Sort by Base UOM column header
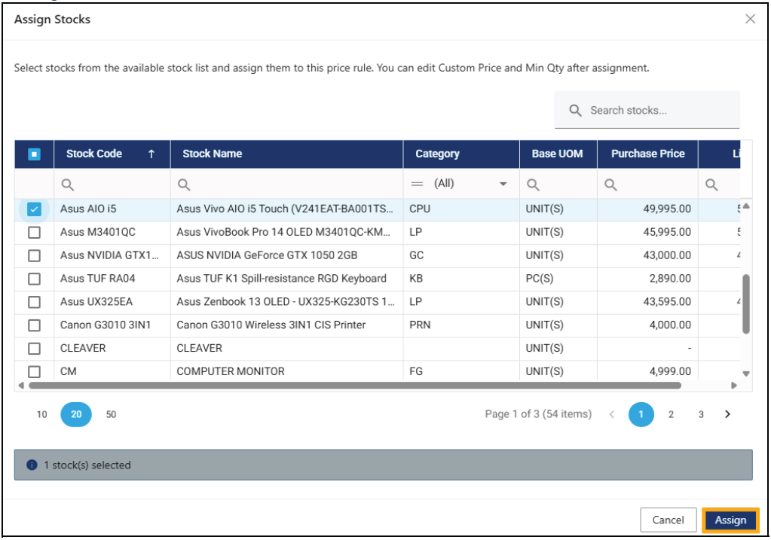Viewport: 771px width, 540px height. tap(557, 154)
